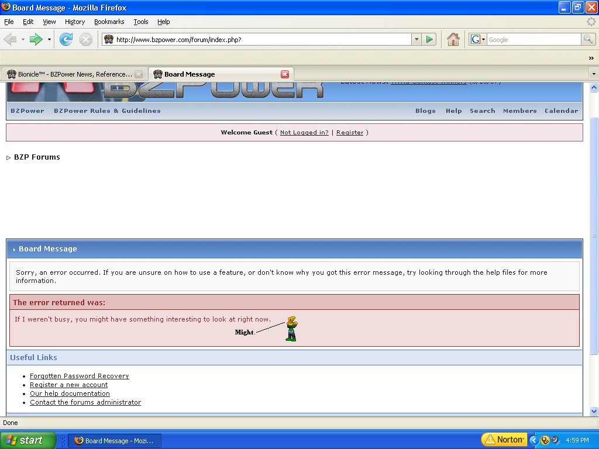Click the vertical scrollbar down arrow

tap(594, 411)
